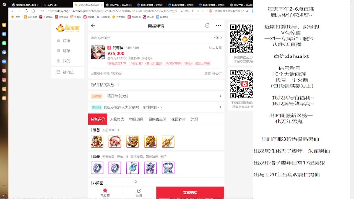
Task: Click the top WeChat public account QR code
Action: (241, 39)
